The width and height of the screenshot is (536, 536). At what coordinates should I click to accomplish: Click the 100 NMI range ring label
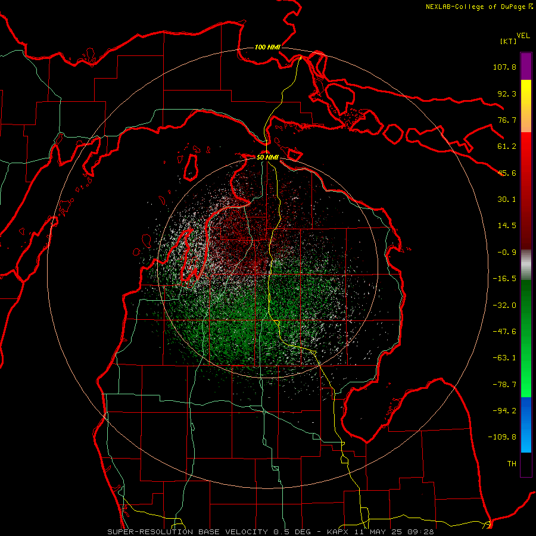(267, 47)
